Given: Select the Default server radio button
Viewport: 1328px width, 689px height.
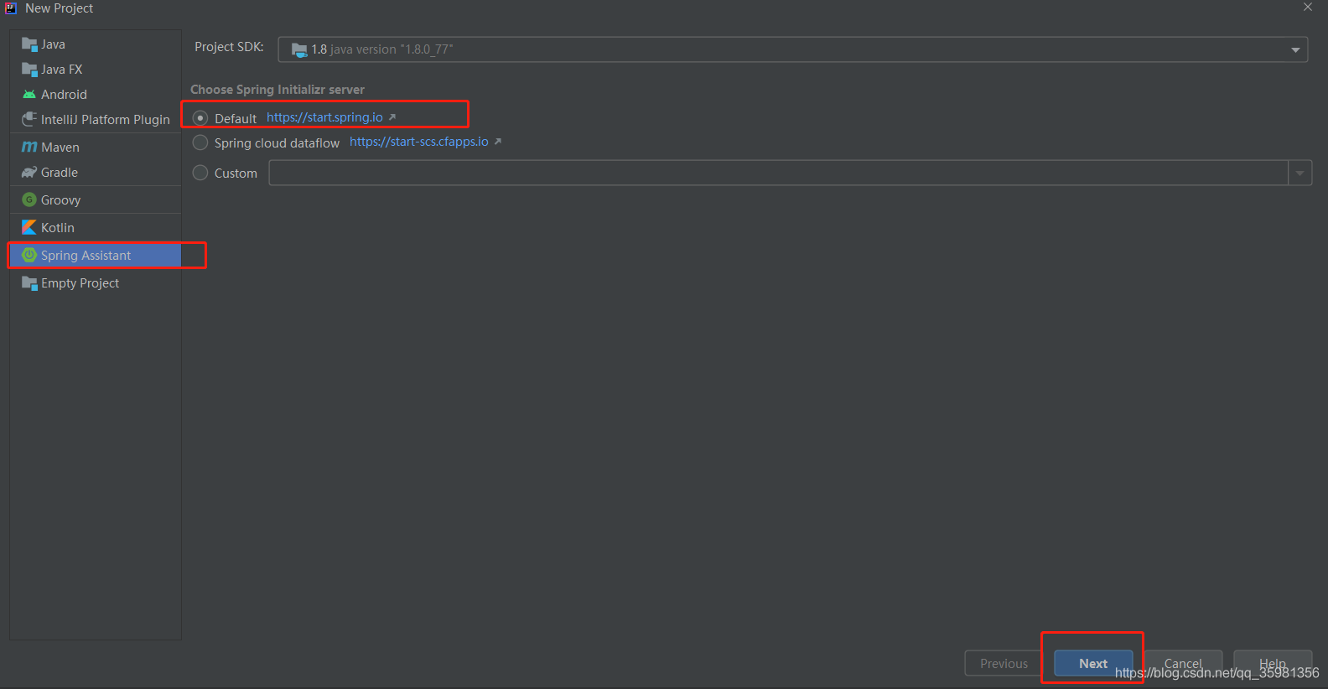Looking at the screenshot, I should point(200,118).
